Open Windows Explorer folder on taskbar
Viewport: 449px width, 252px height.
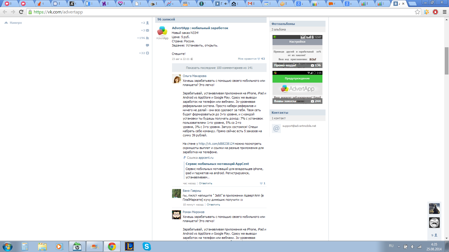coord(42,247)
